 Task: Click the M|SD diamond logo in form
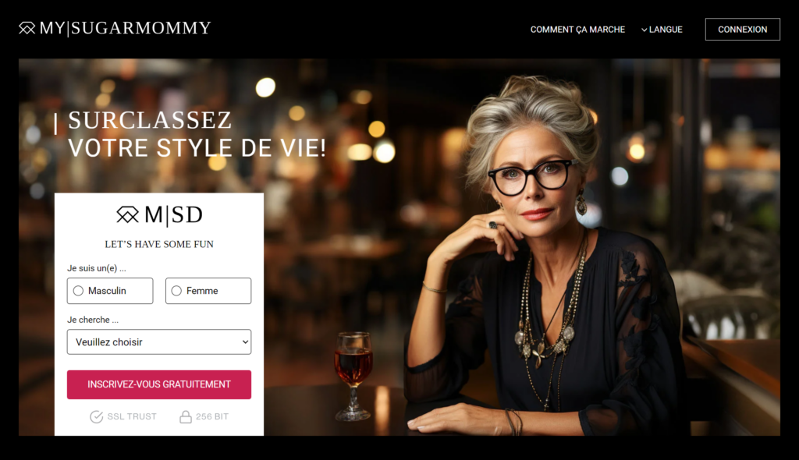pos(127,214)
